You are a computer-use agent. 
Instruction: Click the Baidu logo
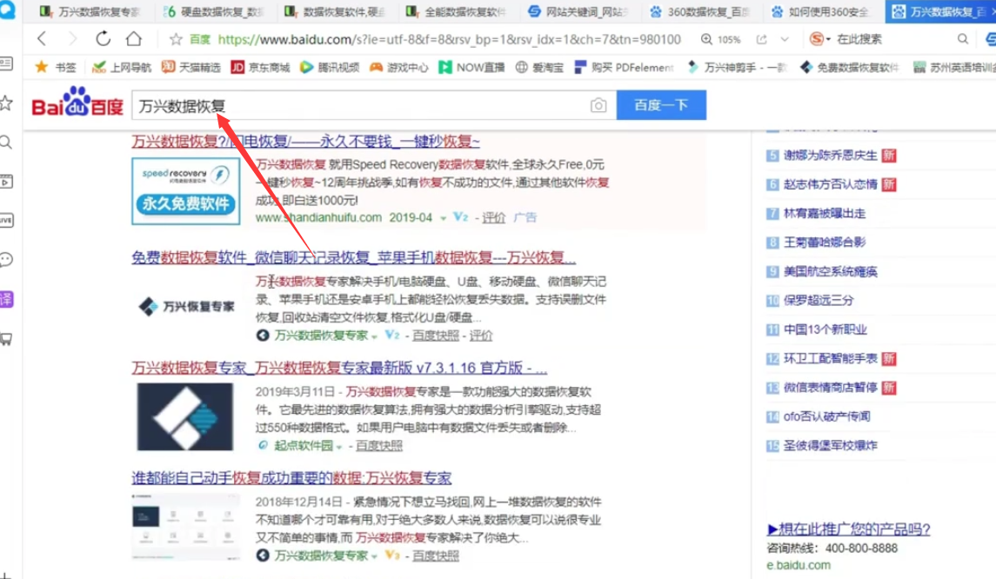77,103
